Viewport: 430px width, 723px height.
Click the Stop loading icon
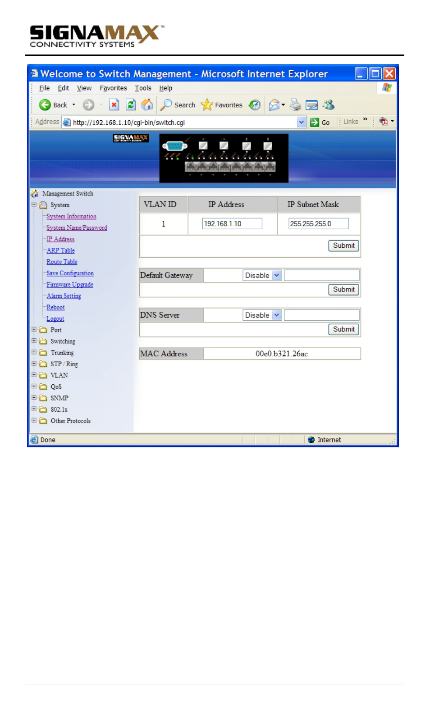tap(114, 105)
